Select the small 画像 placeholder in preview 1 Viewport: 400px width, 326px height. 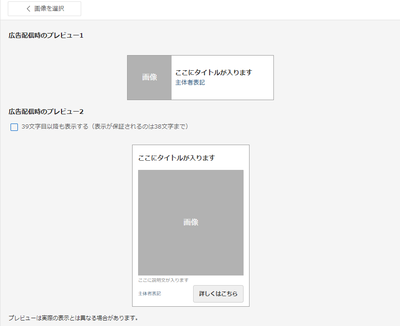click(150, 78)
